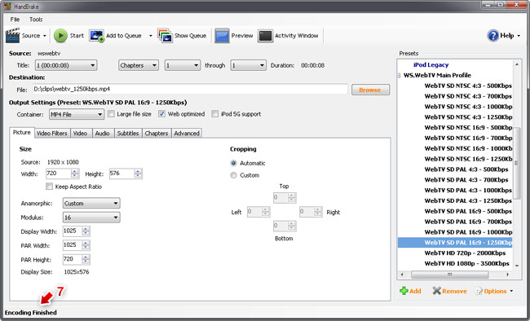Uncheck the Web optimized checkbox
Viewport: 530px width, 321px height.
162,114
